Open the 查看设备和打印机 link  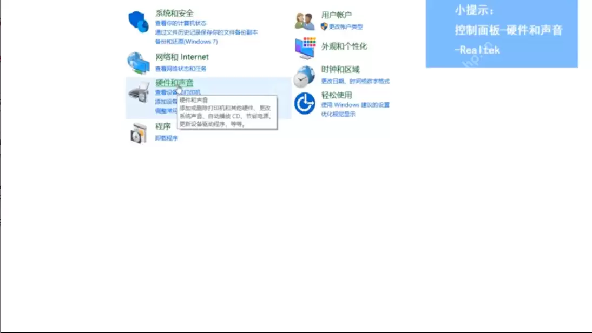tap(179, 92)
